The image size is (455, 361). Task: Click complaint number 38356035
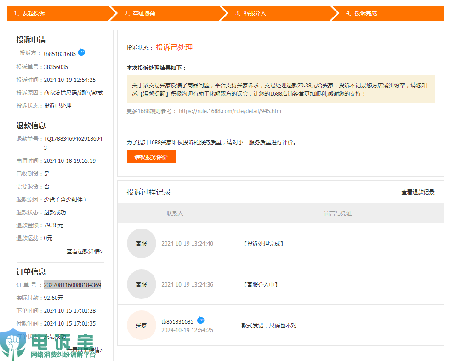coord(56,67)
